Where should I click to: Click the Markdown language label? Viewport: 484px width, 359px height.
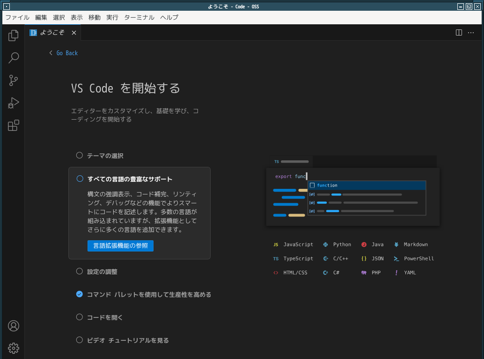[x=416, y=244]
